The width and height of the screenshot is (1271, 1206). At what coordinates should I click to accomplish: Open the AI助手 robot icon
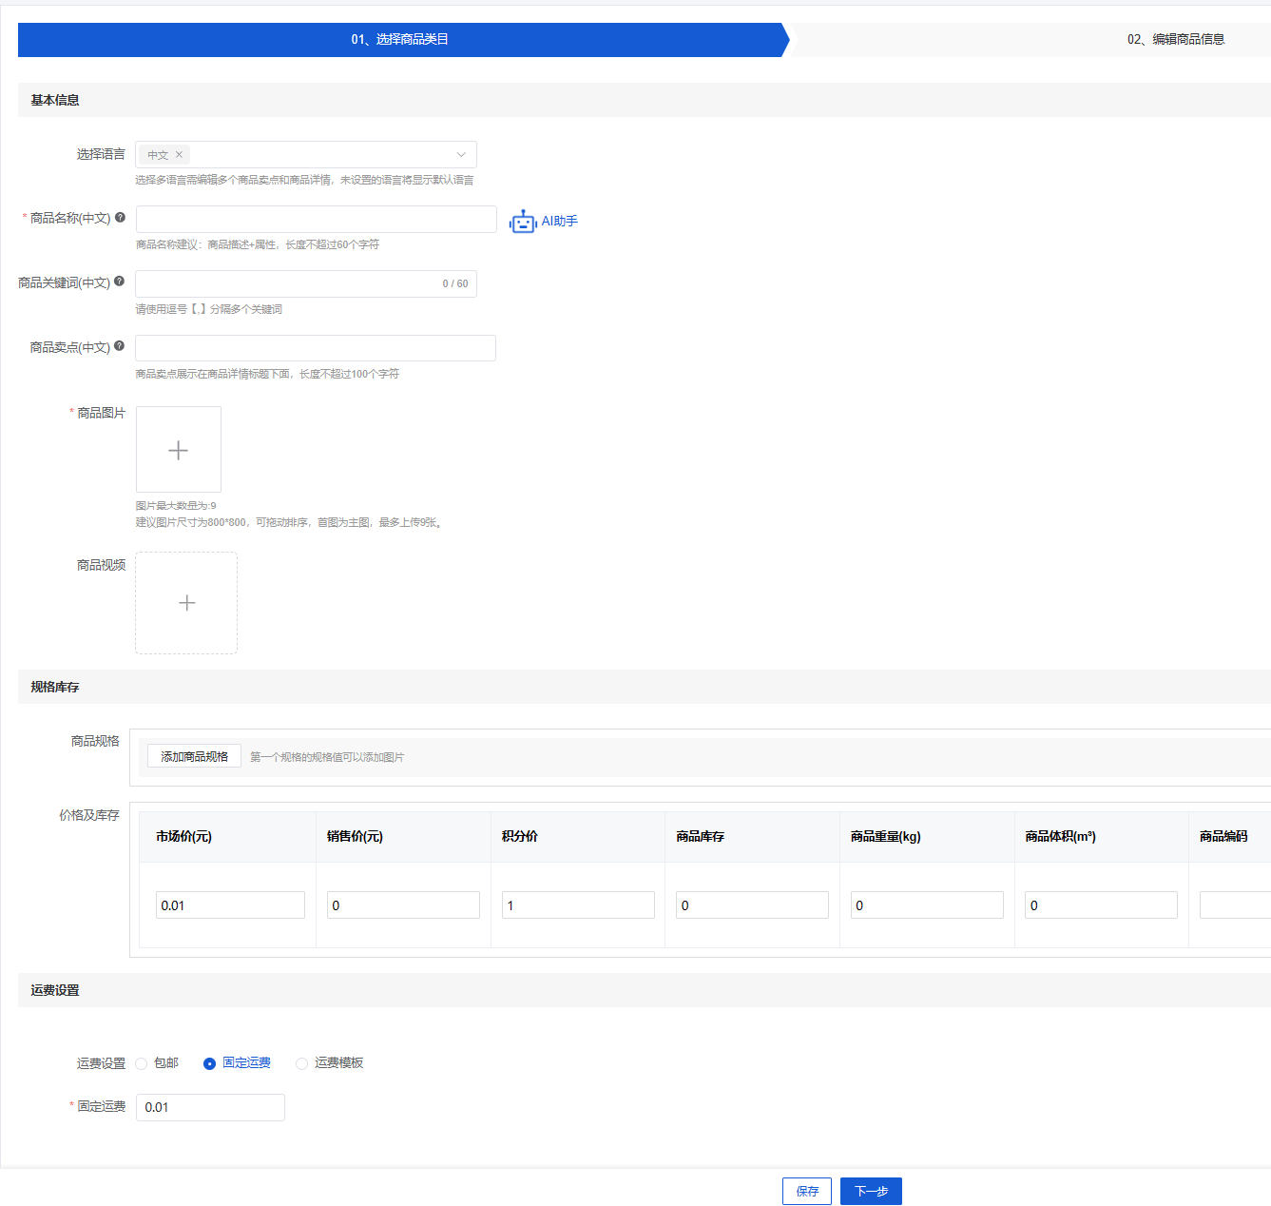[523, 222]
